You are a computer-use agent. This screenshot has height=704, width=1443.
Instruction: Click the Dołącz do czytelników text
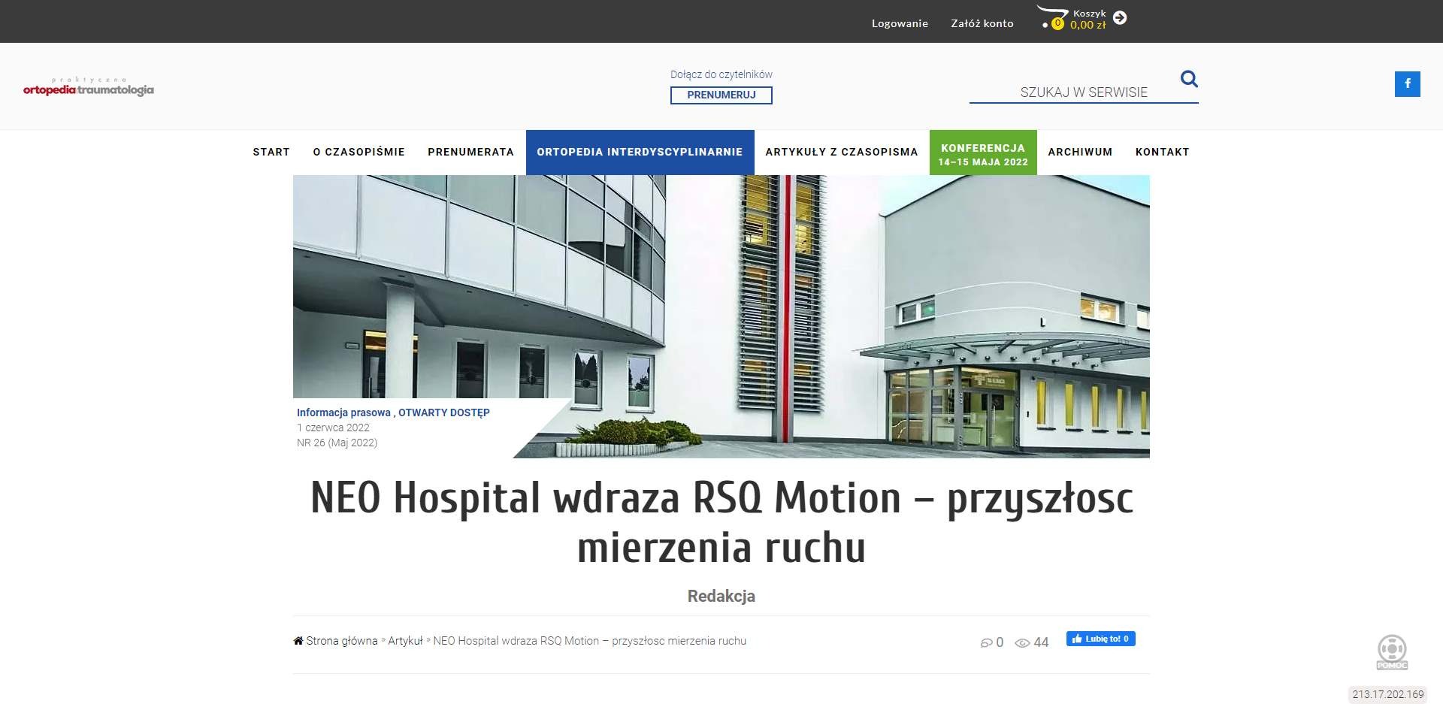pos(721,74)
